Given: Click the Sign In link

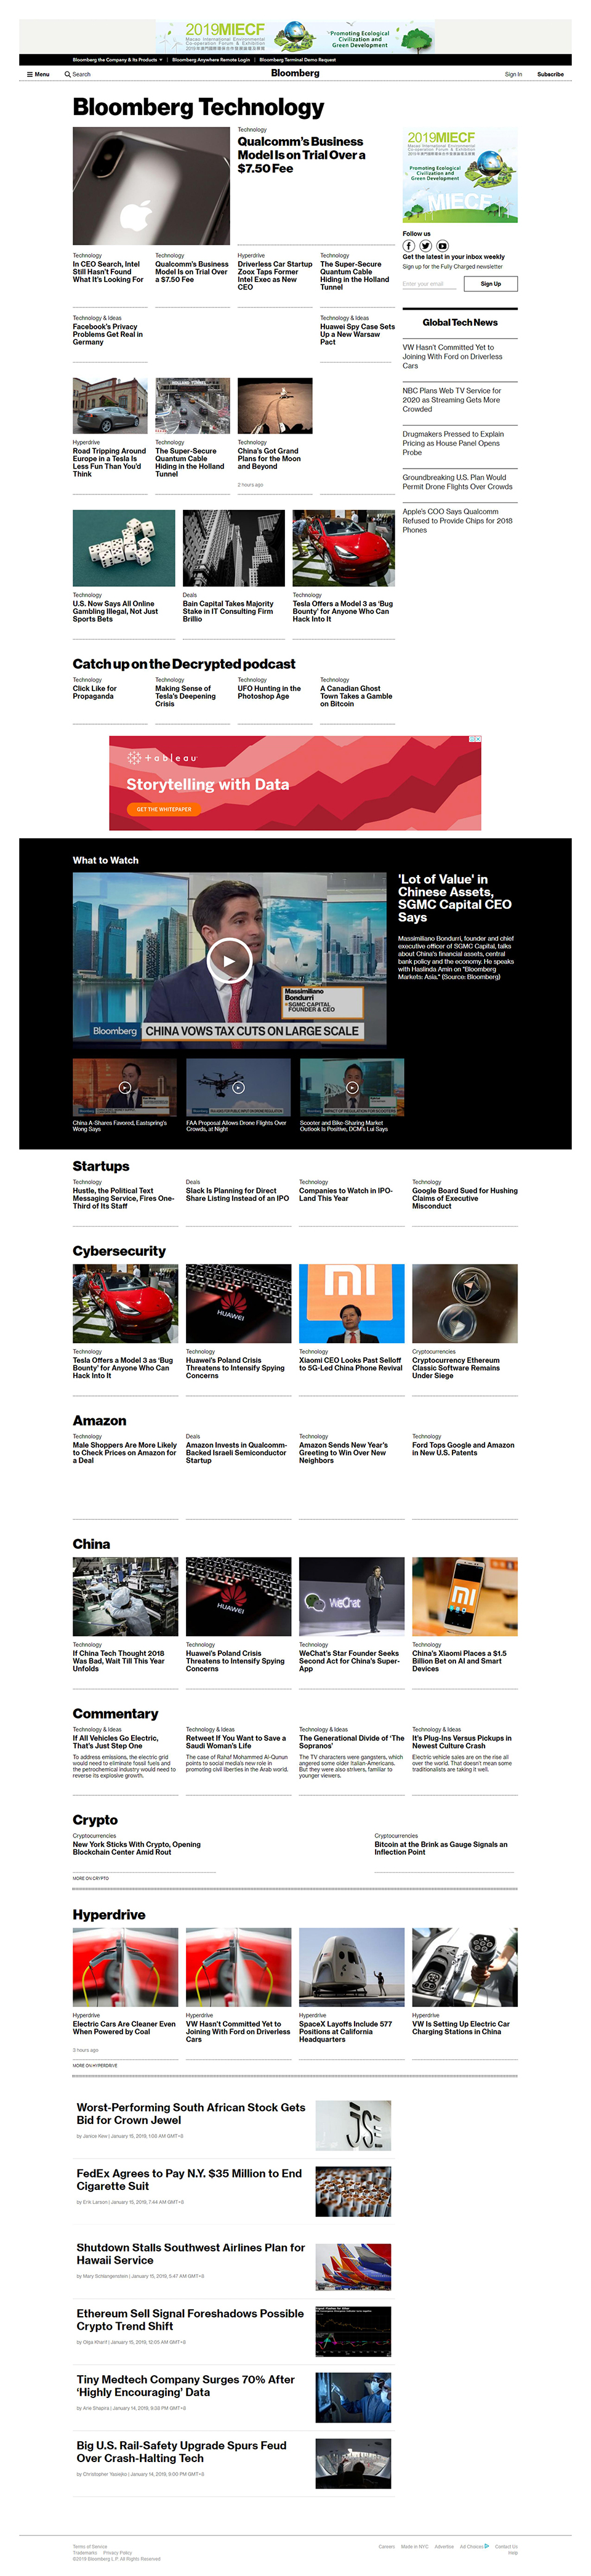Looking at the screenshot, I should point(513,74).
